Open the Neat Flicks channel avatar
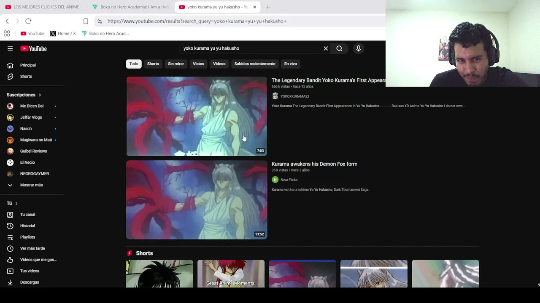Viewport: 540px width, 303px height. pos(275,180)
